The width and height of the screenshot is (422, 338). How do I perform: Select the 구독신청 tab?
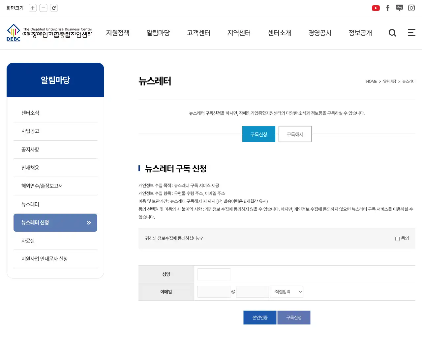pyautogui.click(x=259, y=134)
